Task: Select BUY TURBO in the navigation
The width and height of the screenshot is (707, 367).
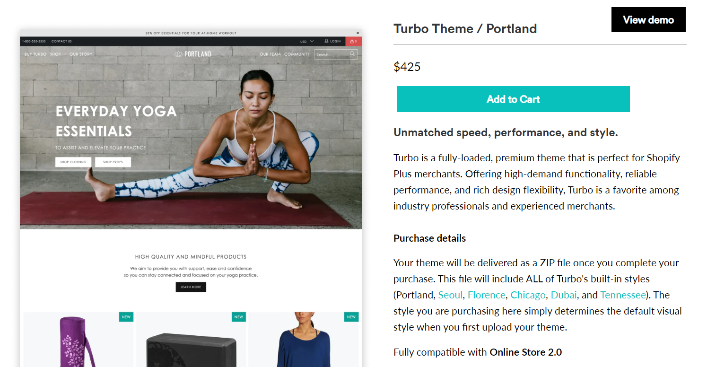Action: [34, 54]
